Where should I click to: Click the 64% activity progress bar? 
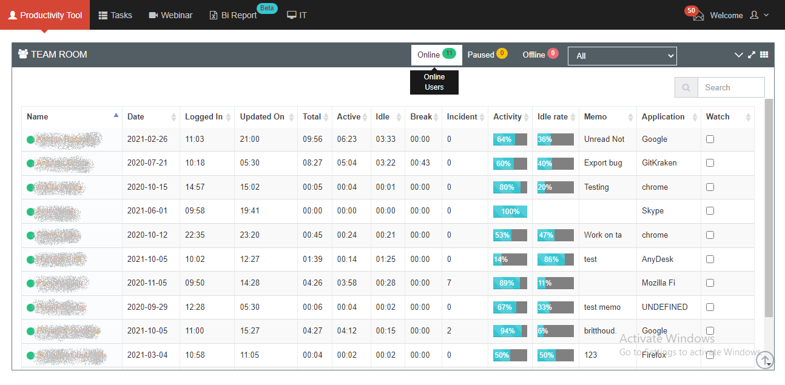pos(510,139)
